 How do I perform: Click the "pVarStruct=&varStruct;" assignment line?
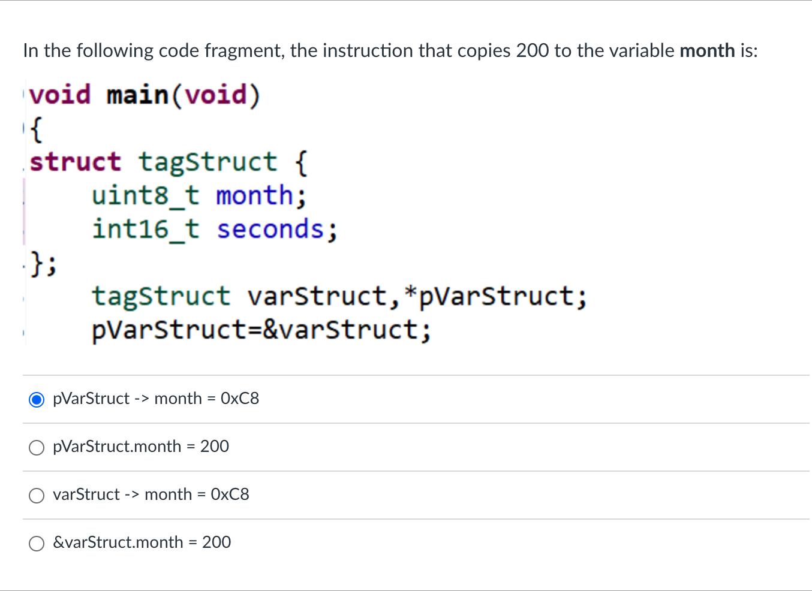pos(260,329)
